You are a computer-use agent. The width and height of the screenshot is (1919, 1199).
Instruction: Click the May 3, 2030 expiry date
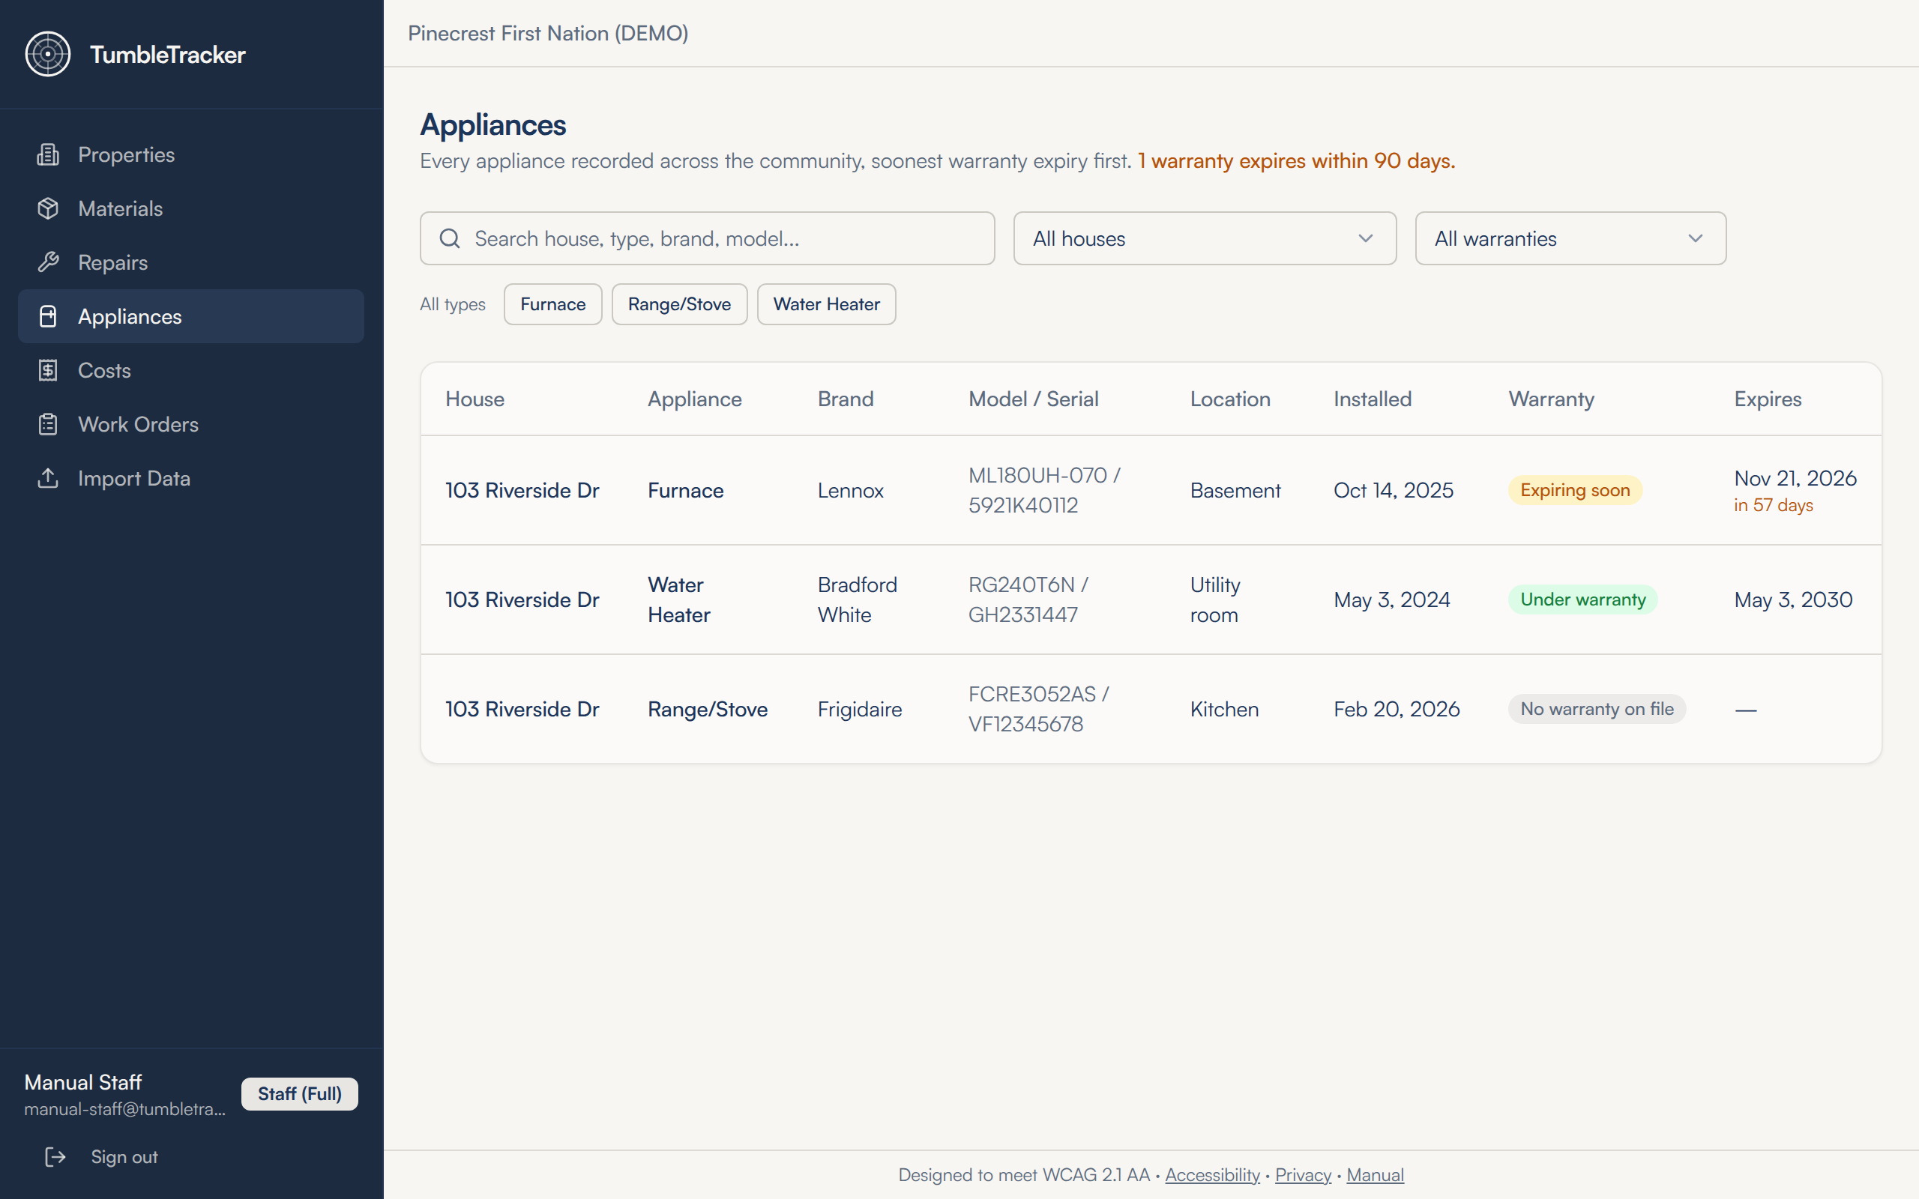coord(1793,599)
